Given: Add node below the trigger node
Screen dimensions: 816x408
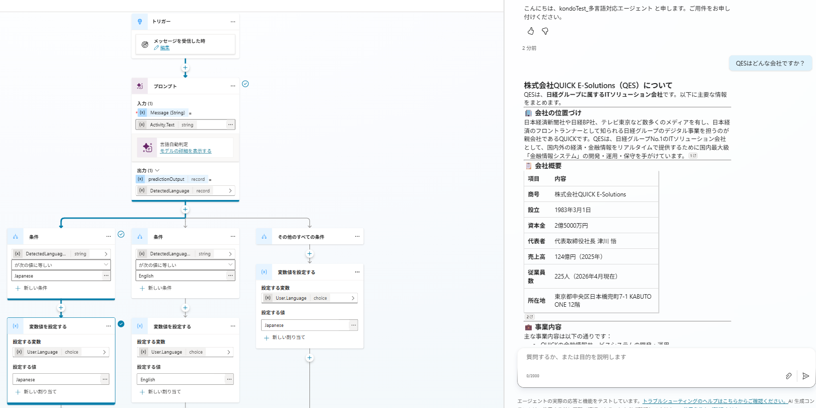Looking at the screenshot, I should pos(185,67).
